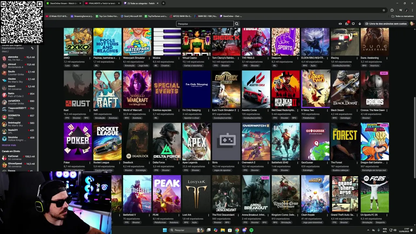Open 'Excel | Microsoft 365' bookmark
Image resolution: width=416 pixels, height=234 pixels.
131,16
